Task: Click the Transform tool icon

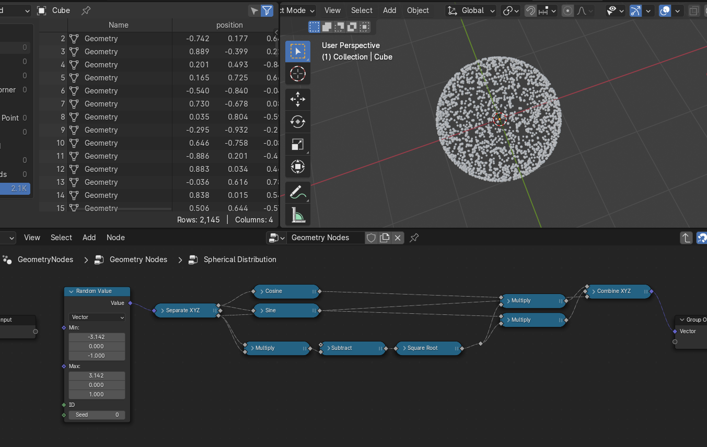Action: coord(297,167)
